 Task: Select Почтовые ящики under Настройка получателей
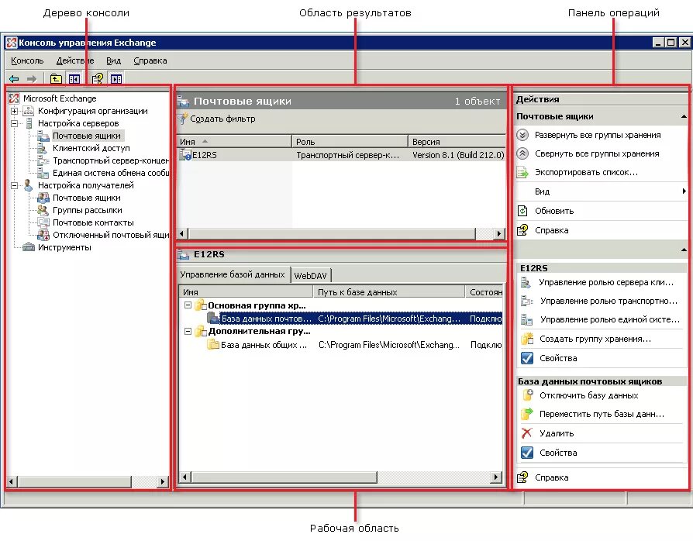click(87, 198)
